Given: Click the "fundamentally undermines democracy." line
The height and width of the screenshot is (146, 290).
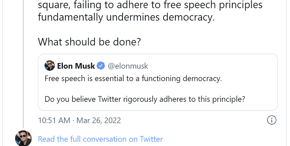Looking at the screenshot, I should pyautogui.click(x=126, y=17).
